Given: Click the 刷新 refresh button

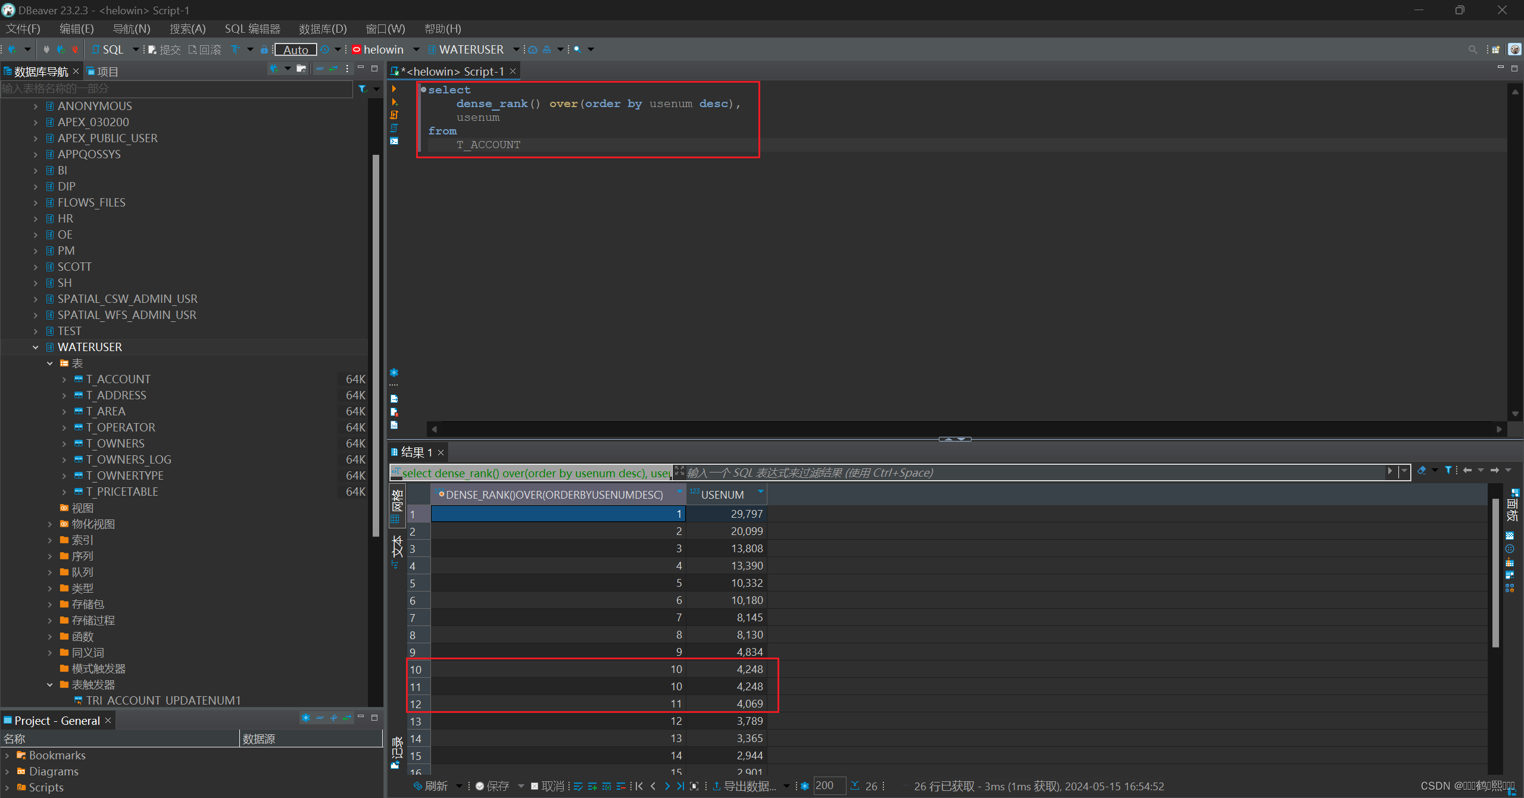Looking at the screenshot, I should (430, 786).
